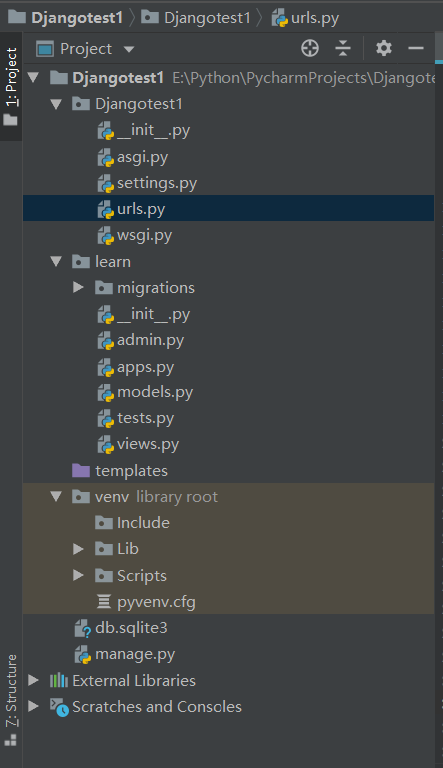Viewport: 443px width, 768px height.
Task: Click the Include folder icon
Action: [104, 523]
